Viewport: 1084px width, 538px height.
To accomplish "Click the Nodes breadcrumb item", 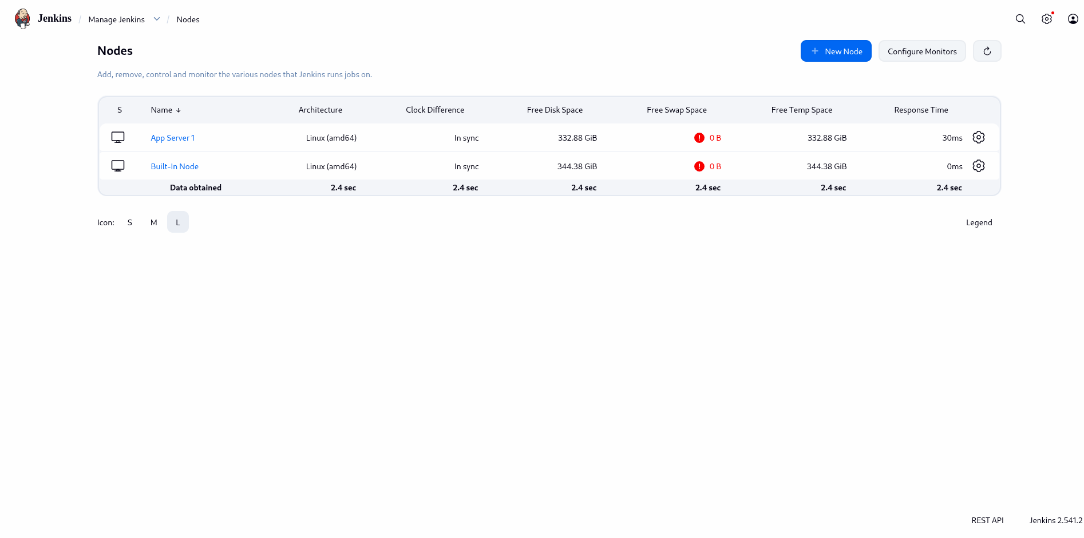I will (188, 19).
